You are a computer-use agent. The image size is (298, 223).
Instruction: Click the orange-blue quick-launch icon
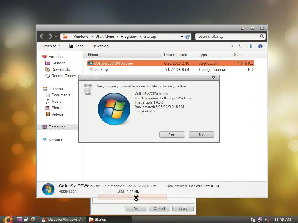tap(33, 219)
